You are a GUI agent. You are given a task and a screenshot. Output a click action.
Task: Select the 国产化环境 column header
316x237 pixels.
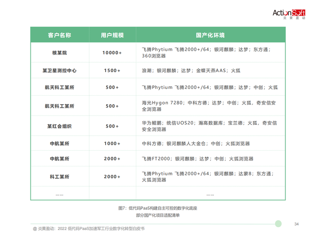point(210,35)
